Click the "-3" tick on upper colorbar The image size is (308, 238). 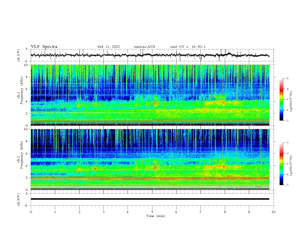[287, 78]
